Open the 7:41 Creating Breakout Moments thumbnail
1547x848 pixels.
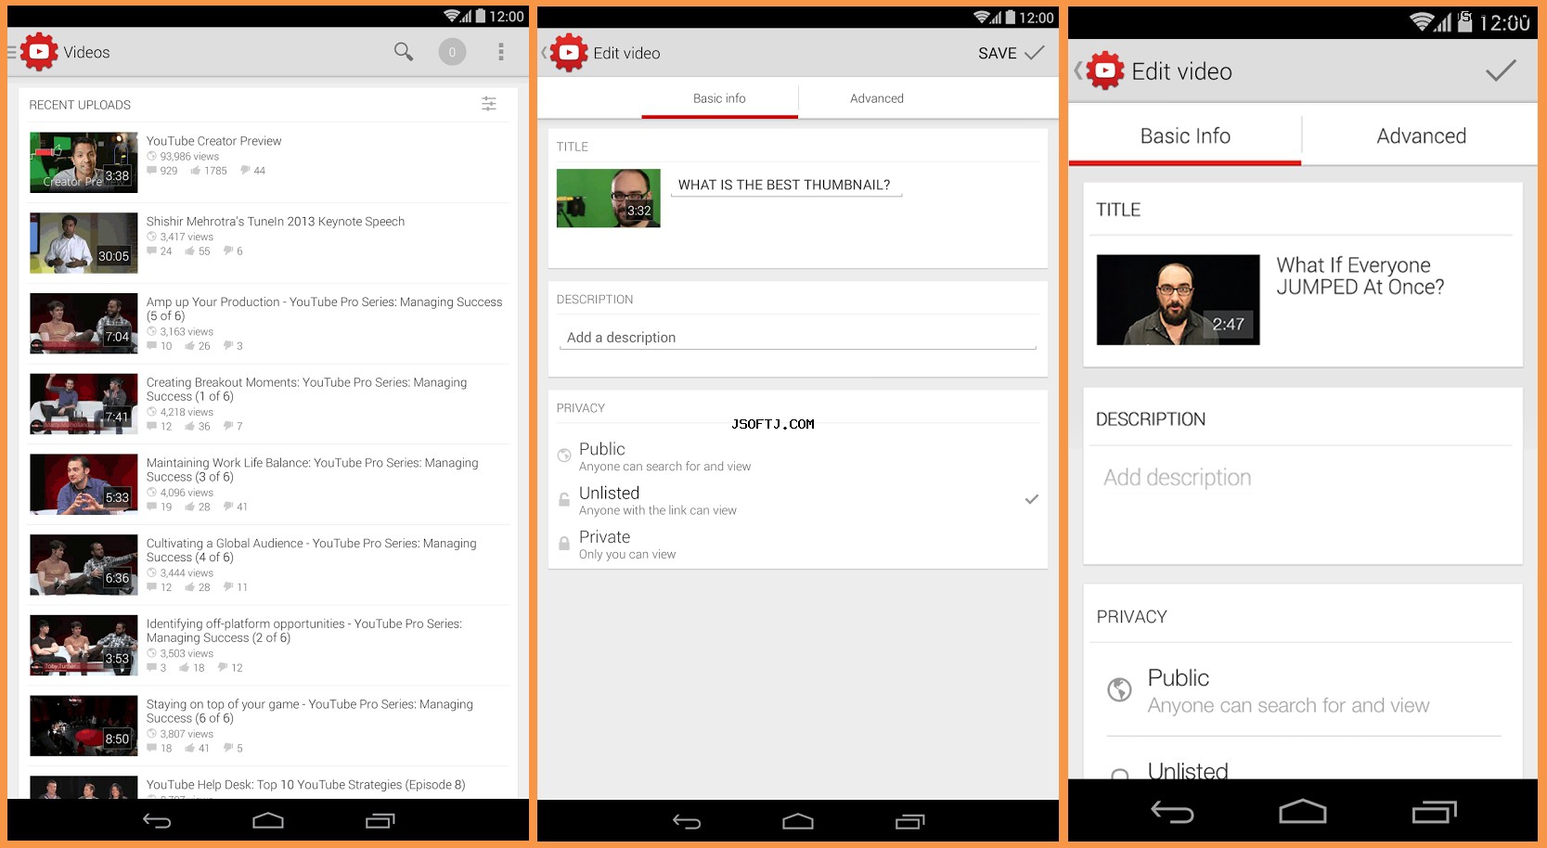point(84,404)
